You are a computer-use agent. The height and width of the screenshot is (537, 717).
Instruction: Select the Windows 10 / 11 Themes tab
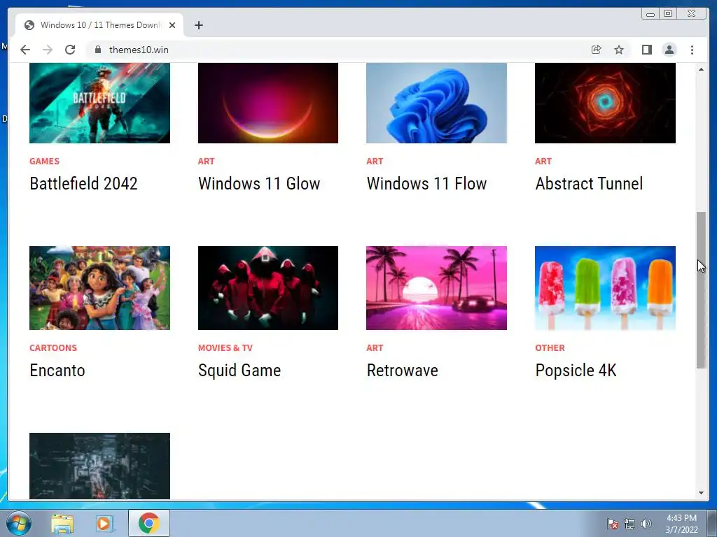(x=99, y=25)
